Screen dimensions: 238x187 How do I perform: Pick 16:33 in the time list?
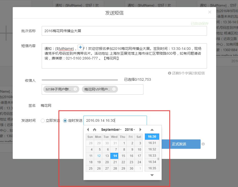pos(152,156)
